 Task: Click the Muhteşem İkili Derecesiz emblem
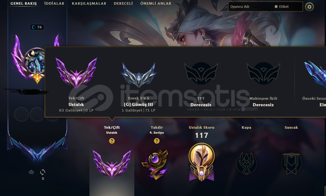point(263,73)
